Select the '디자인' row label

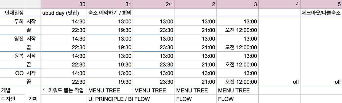(x=13, y=99)
